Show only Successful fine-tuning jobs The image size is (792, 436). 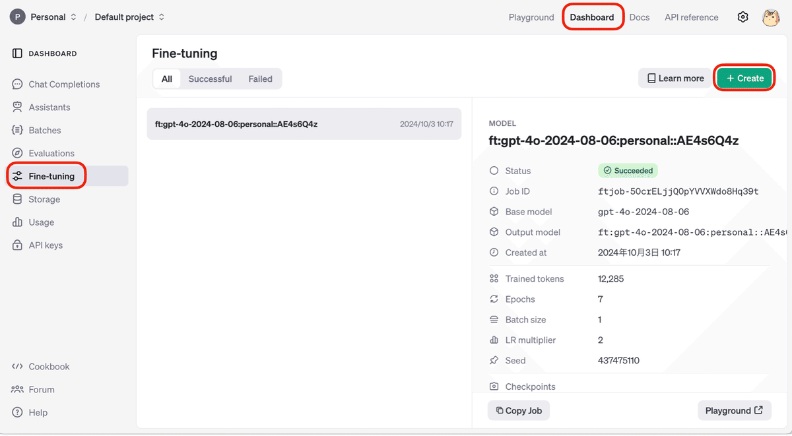click(210, 79)
